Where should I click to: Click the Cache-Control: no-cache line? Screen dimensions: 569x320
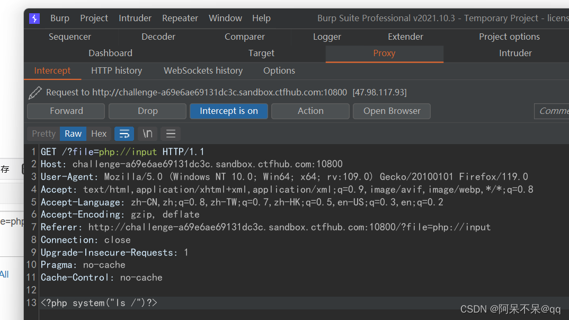pyautogui.click(x=101, y=278)
